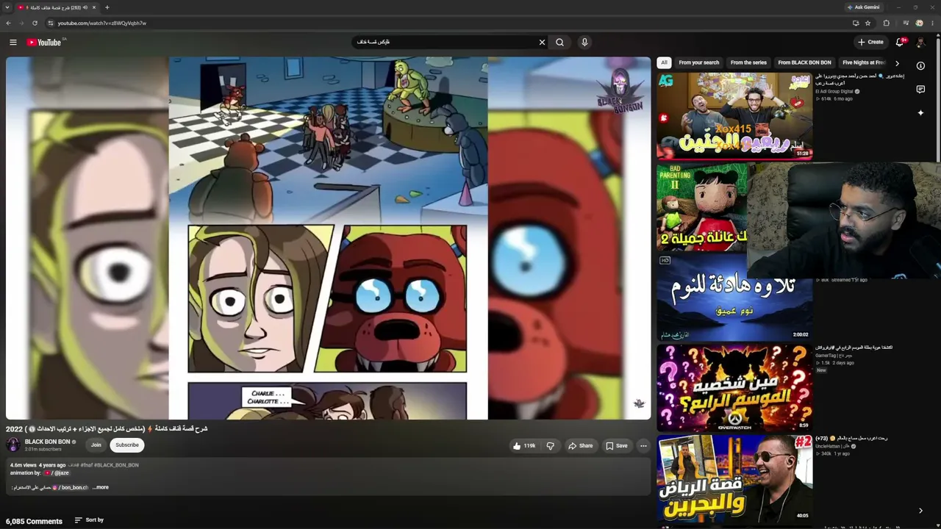Focus the browser address bar URL

coord(102,23)
